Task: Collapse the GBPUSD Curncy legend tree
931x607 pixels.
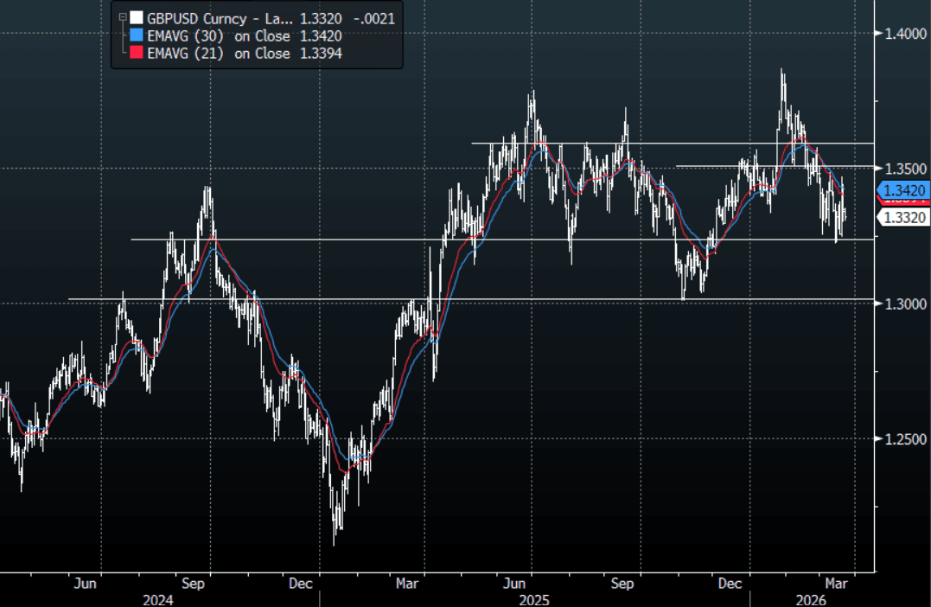Action: (x=122, y=17)
